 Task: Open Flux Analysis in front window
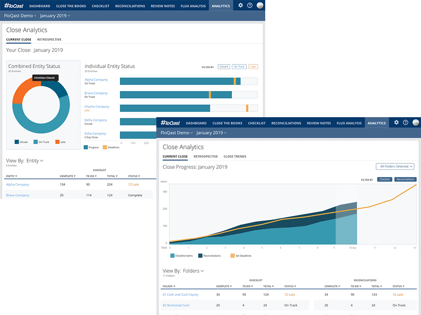(349, 123)
